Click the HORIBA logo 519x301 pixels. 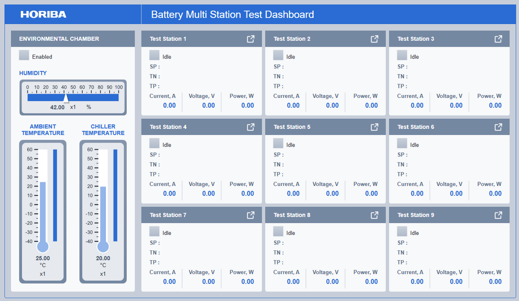pos(43,15)
